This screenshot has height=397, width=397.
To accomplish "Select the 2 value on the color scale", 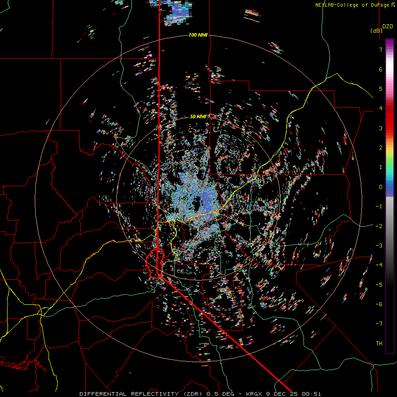I will [x=381, y=148].
